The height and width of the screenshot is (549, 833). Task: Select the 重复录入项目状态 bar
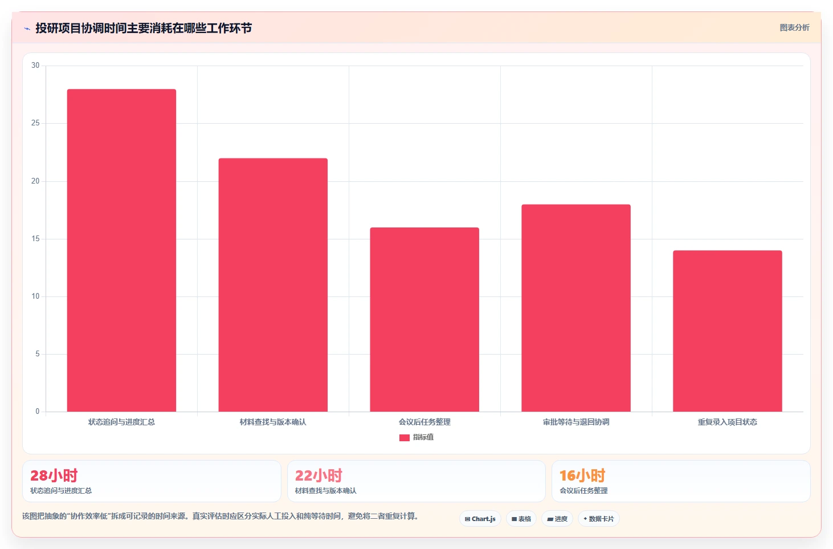click(x=728, y=331)
